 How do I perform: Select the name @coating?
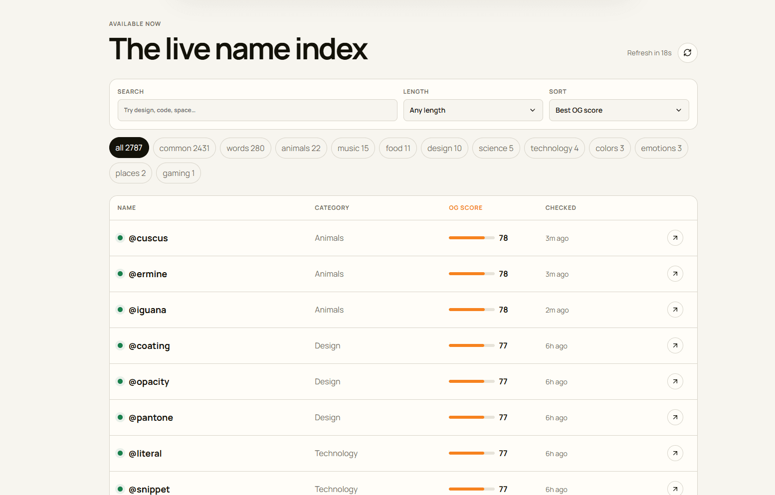(x=149, y=346)
